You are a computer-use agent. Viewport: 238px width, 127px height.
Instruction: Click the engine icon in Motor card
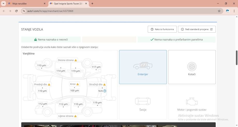(x=192, y=101)
